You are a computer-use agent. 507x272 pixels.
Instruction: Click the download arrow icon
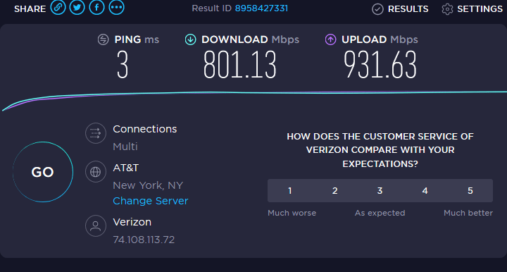pos(190,39)
